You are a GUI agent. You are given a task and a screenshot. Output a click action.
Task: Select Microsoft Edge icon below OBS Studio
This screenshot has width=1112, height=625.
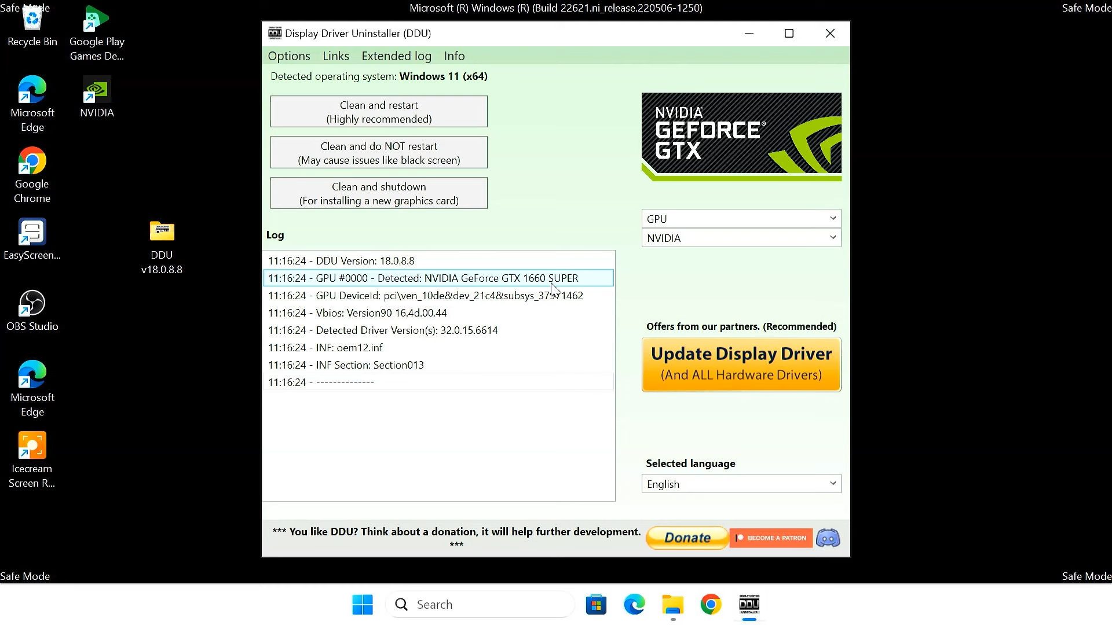click(32, 389)
